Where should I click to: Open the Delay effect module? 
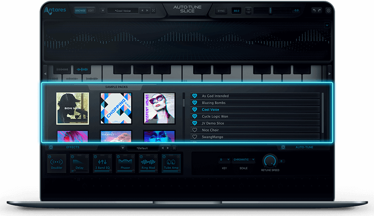[79, 163]
